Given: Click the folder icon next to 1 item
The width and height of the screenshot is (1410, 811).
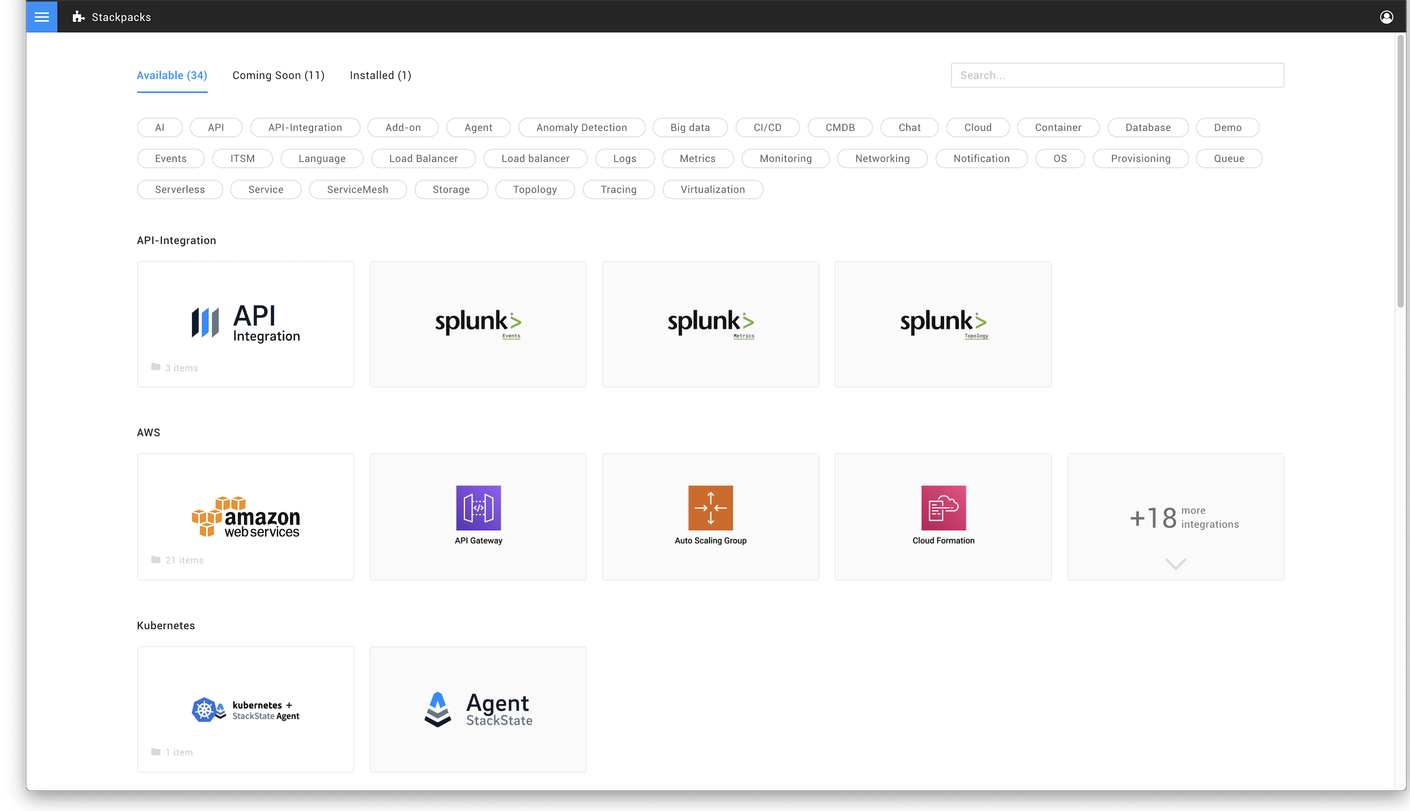Looking at the screenshot, I should [156, 752].
